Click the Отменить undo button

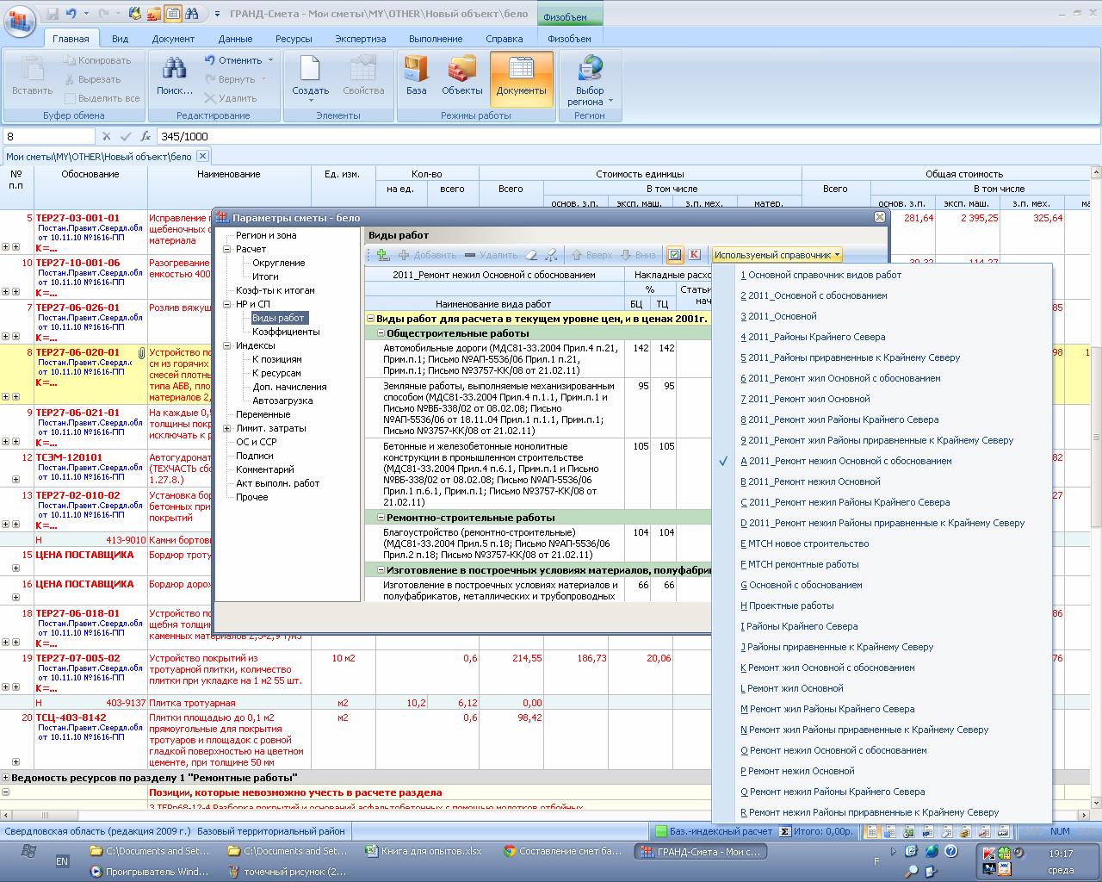pos(238,60)
